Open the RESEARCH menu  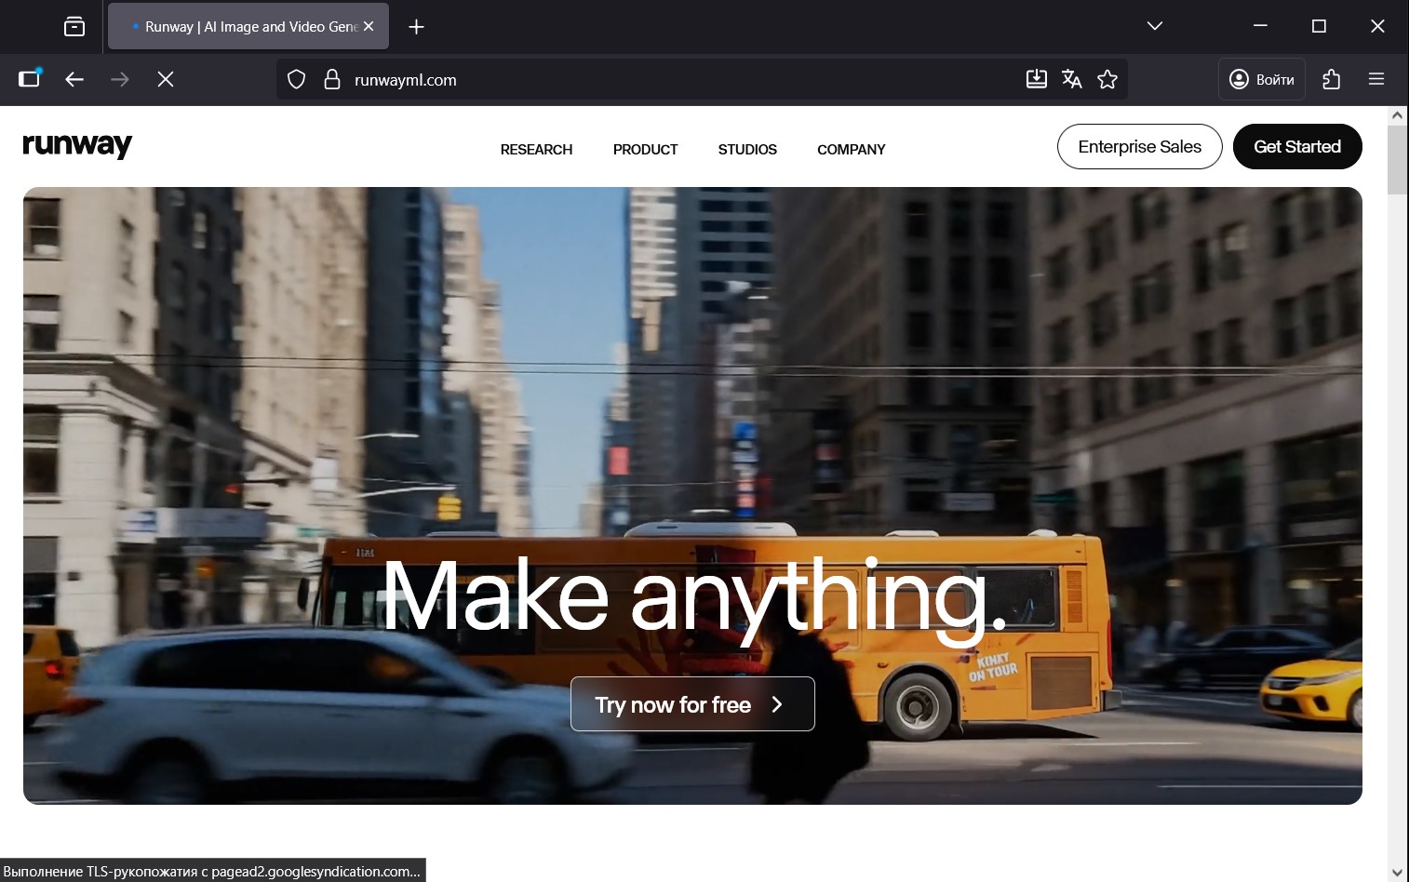click(x=536, y=150)
